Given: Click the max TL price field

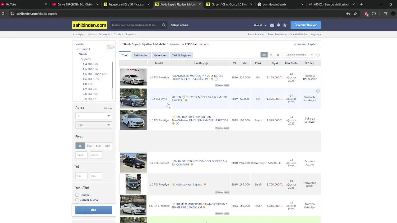Looking at the screenshot, I should pos(96,155).
